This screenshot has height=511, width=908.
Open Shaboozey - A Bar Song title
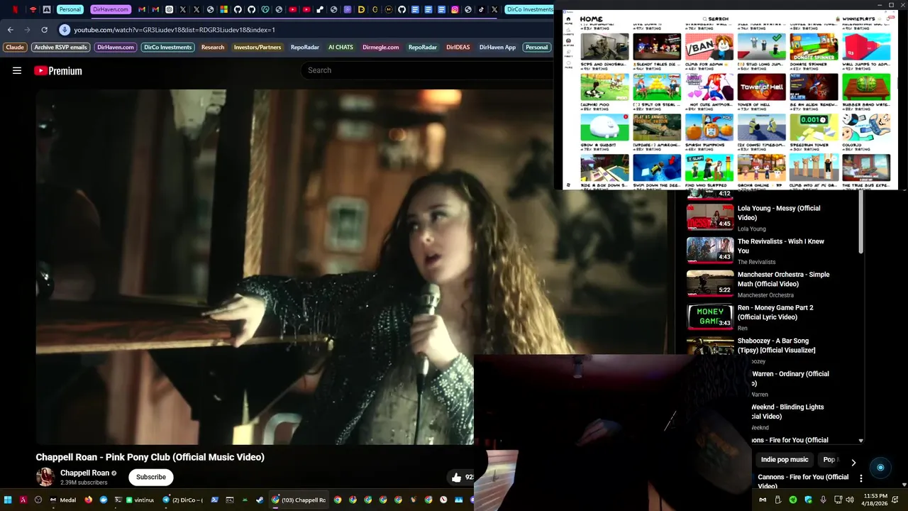[x=776, y=346]
